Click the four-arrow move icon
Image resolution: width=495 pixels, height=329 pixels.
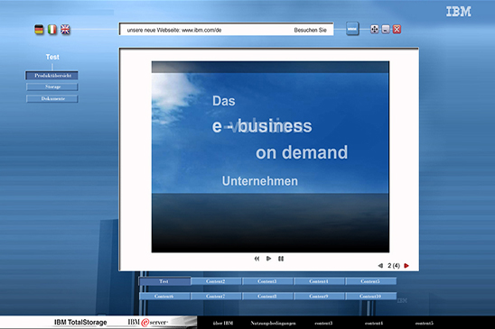click(374, 30)
